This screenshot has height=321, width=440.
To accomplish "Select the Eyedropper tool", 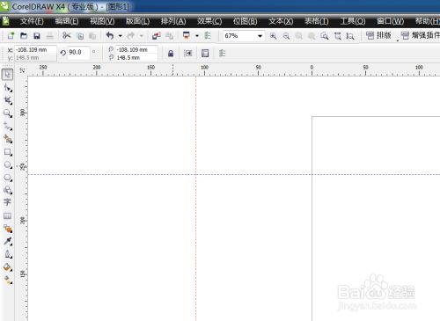I will (8, 241).
